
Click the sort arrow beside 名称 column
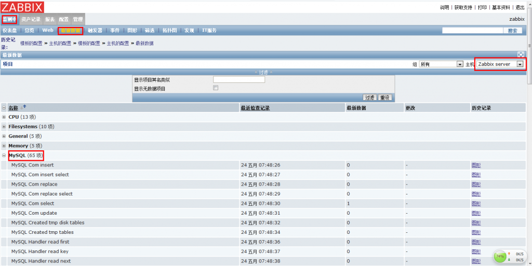(x=24, y=107)
